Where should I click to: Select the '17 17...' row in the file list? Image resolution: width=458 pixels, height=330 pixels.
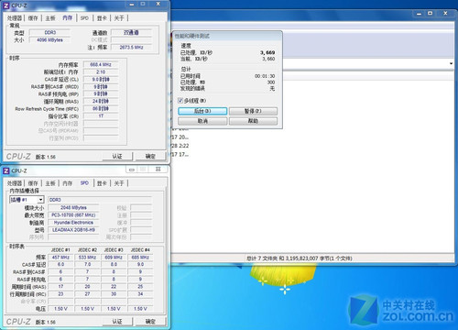(180, 154)
